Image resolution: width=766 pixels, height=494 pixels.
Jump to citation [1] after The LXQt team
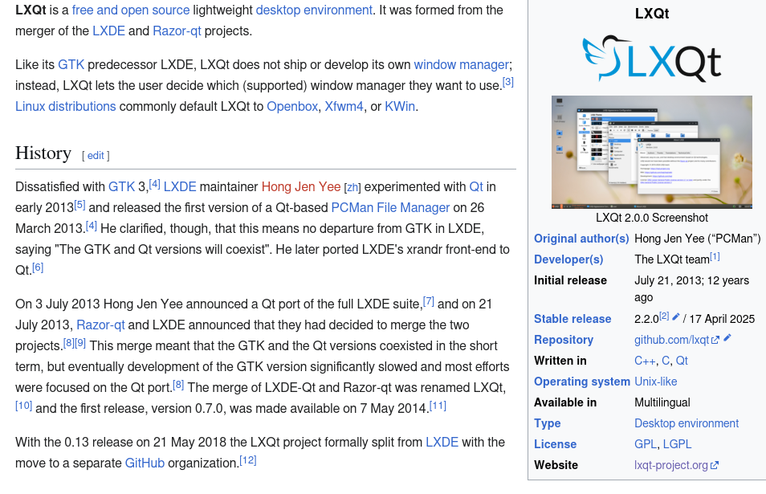[715, 256]
